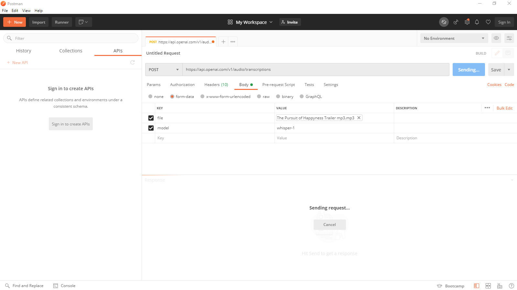Open the manage environments sliders icon

[x=509, y=38]
